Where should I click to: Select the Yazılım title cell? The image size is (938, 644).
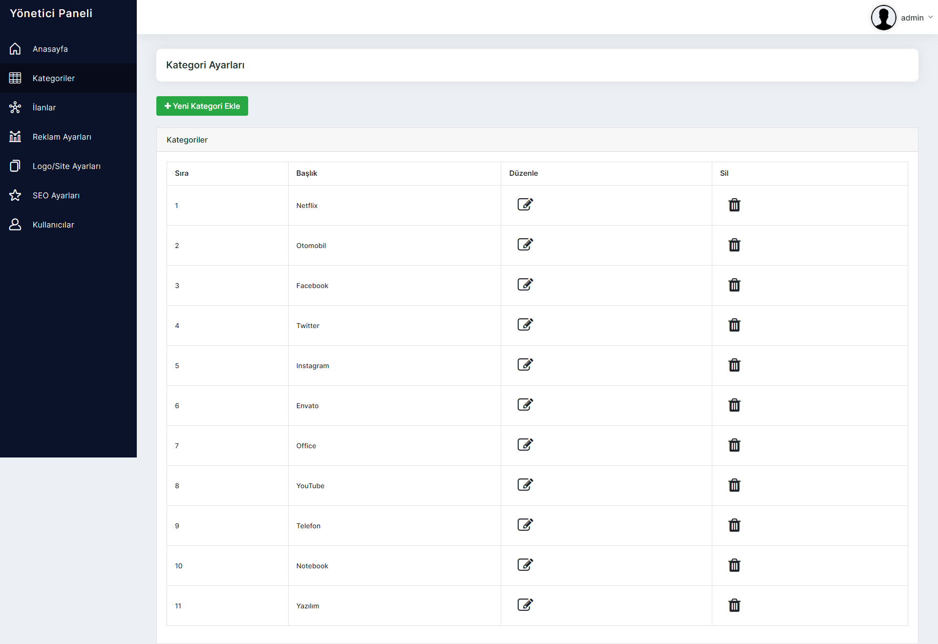click(x=395, y=606)
